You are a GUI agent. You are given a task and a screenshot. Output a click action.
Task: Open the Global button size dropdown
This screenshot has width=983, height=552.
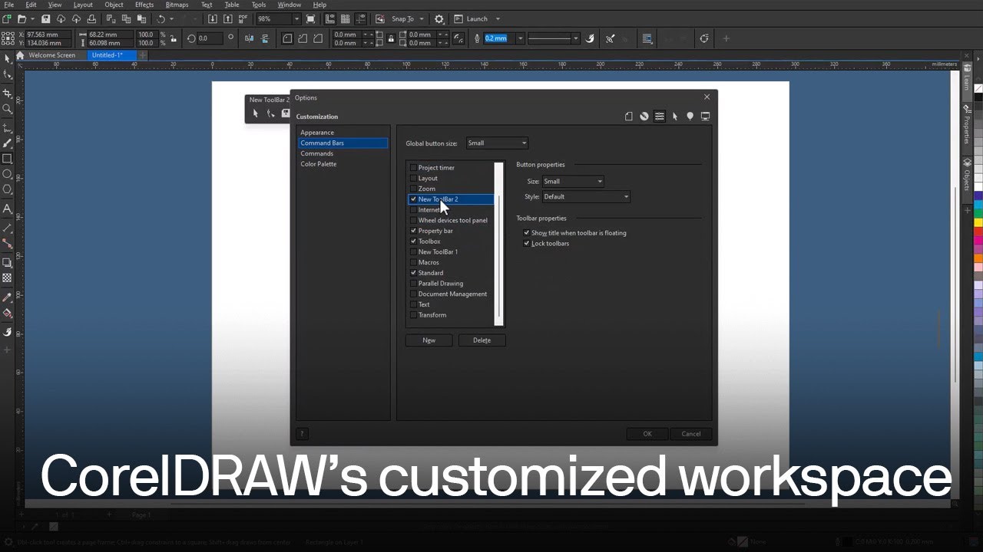click(x=497, y=143)
